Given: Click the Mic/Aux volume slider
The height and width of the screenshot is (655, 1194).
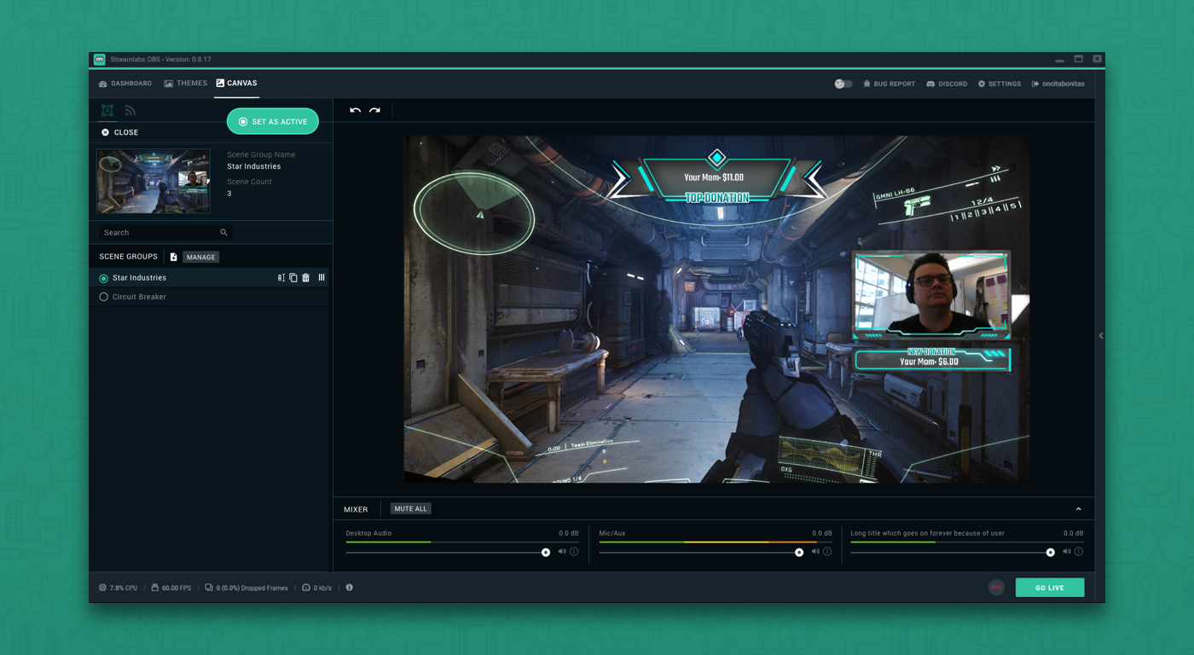Looking at the screenshot, I should [701, 553].
